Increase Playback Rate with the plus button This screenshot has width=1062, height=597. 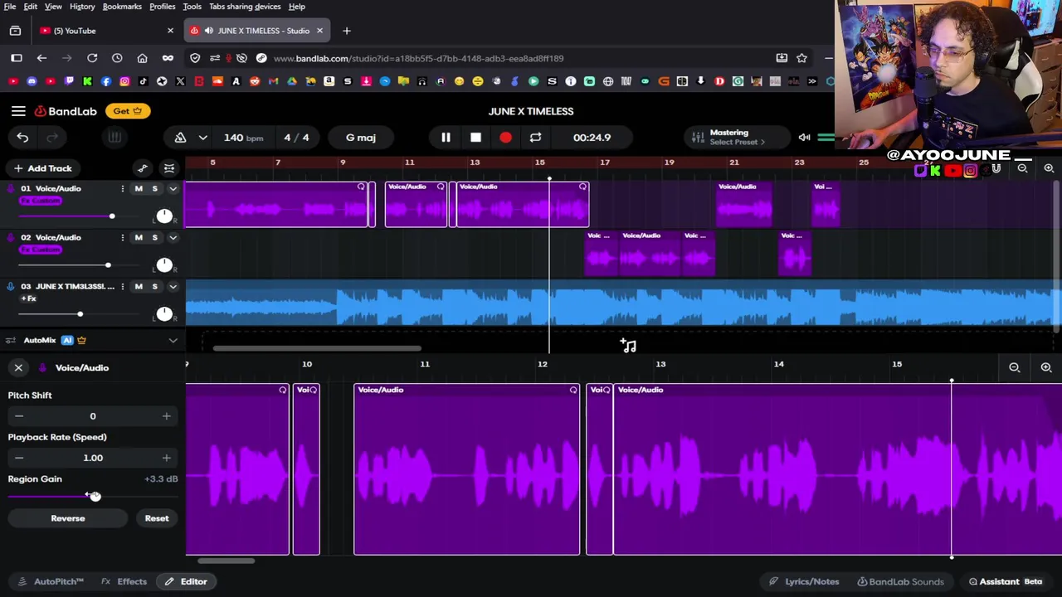pyautogui.click(x=166, y=458)
